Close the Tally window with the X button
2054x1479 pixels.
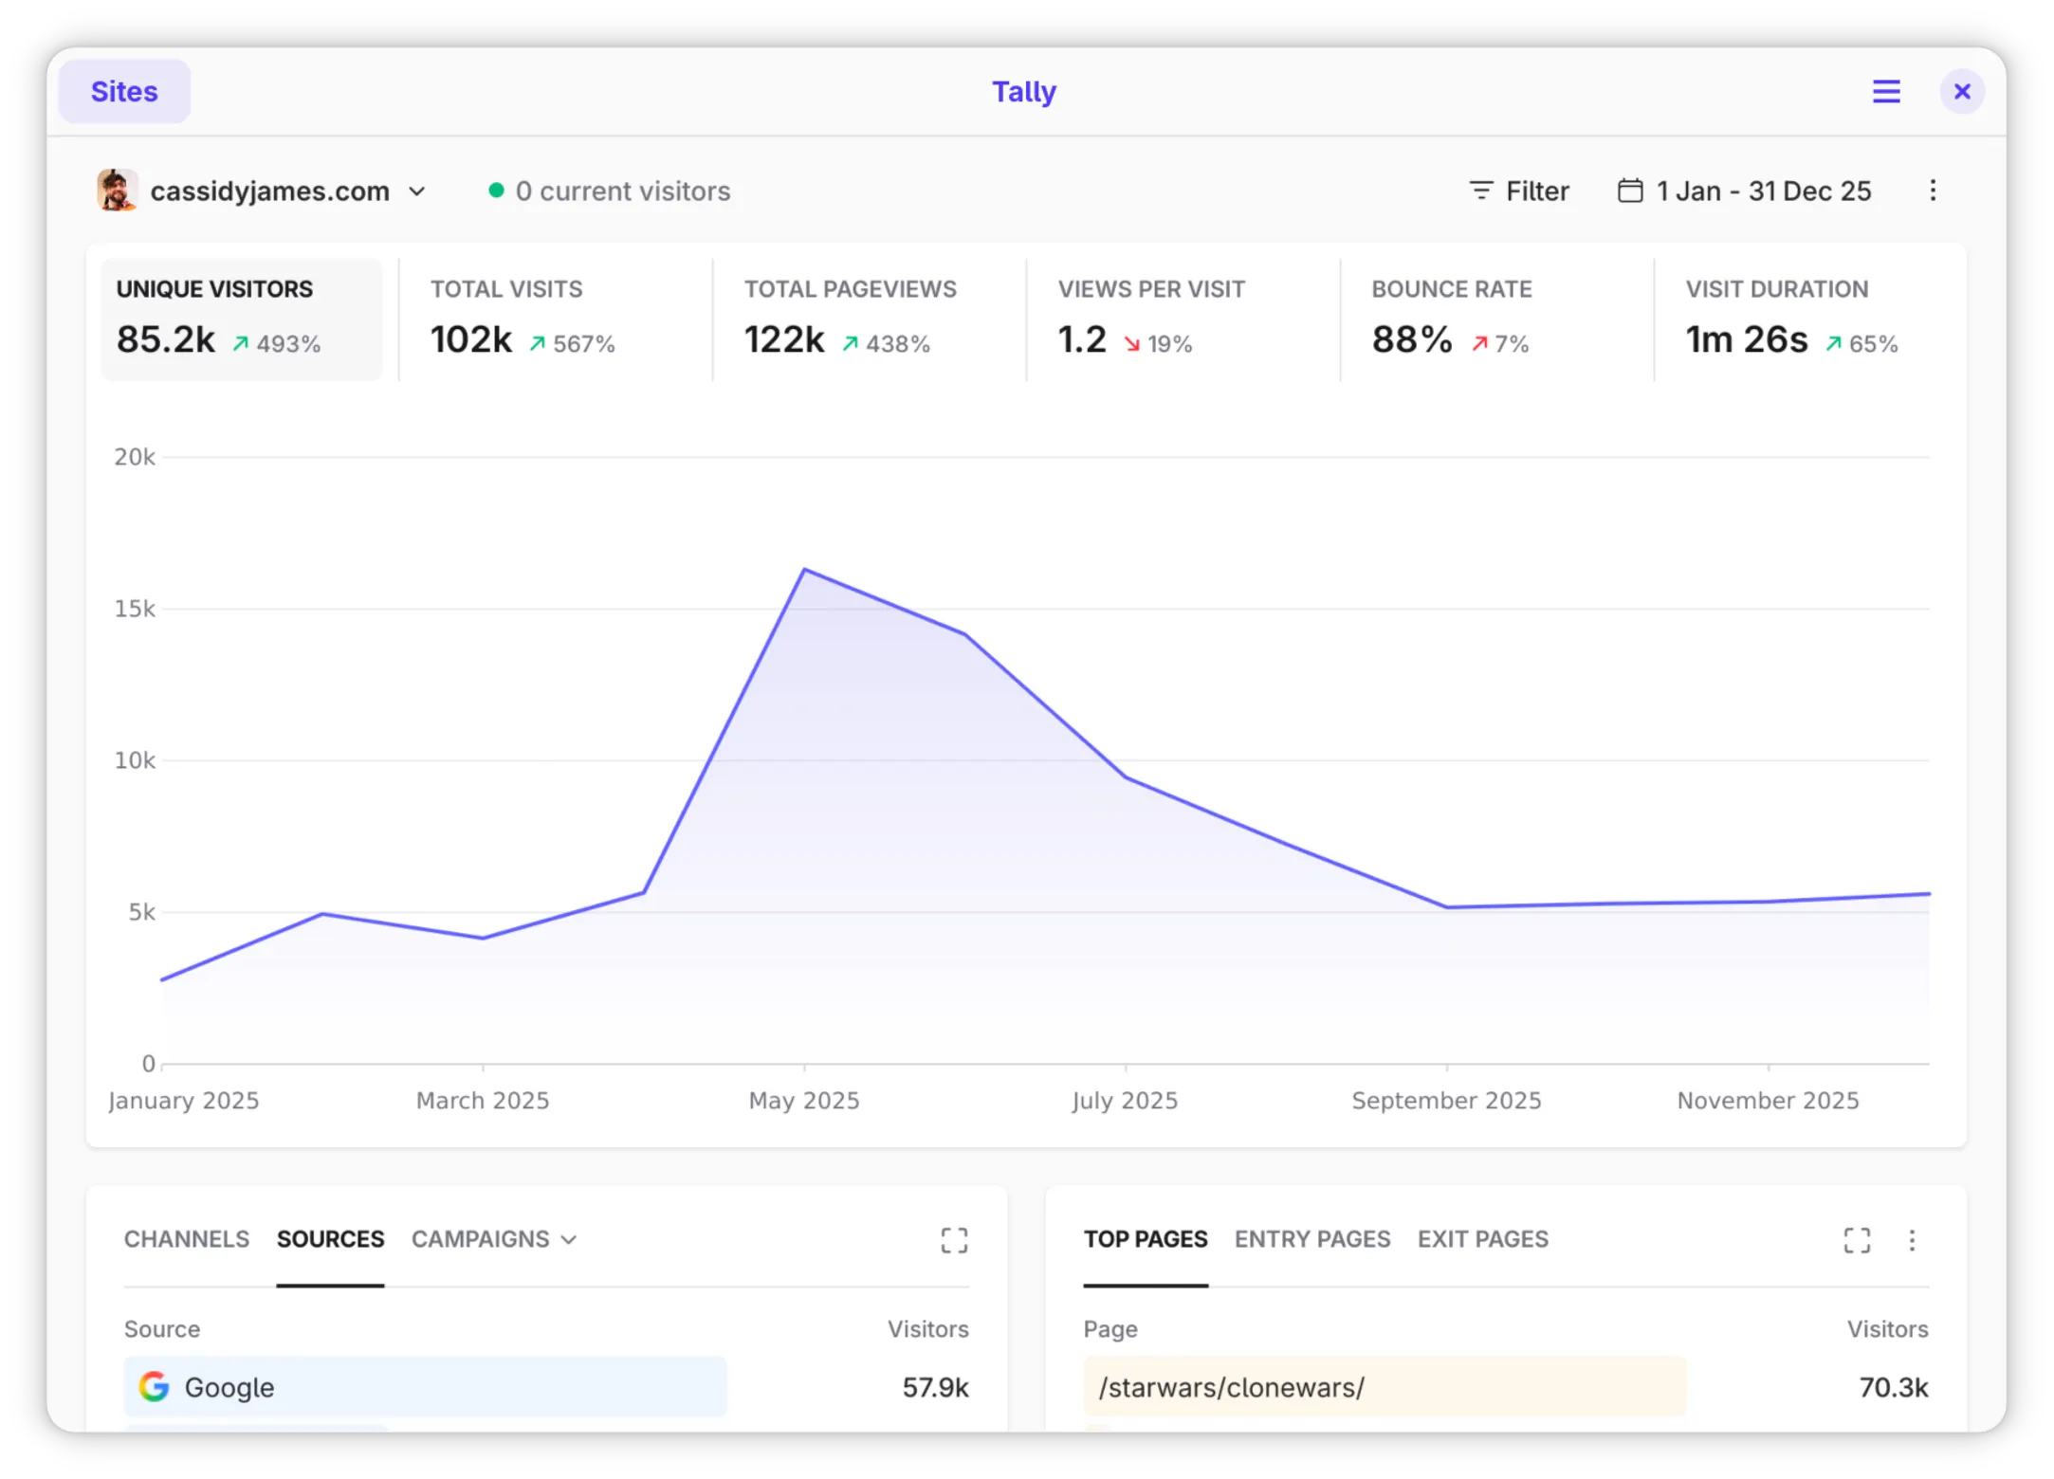1962,92
